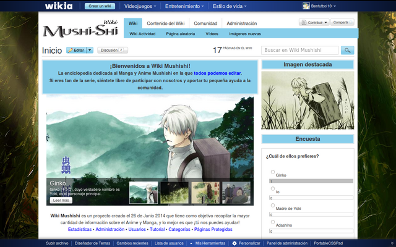This screenshot has width=396, height=247.
Task: Open Cambios recientes
Action: pos(132,243)
